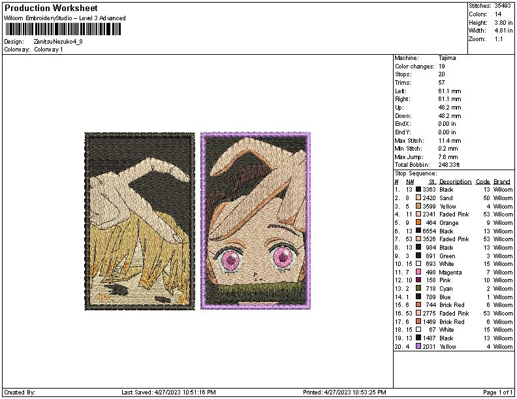
Task: Click the "Code" column header
Action: pos(482,182)
